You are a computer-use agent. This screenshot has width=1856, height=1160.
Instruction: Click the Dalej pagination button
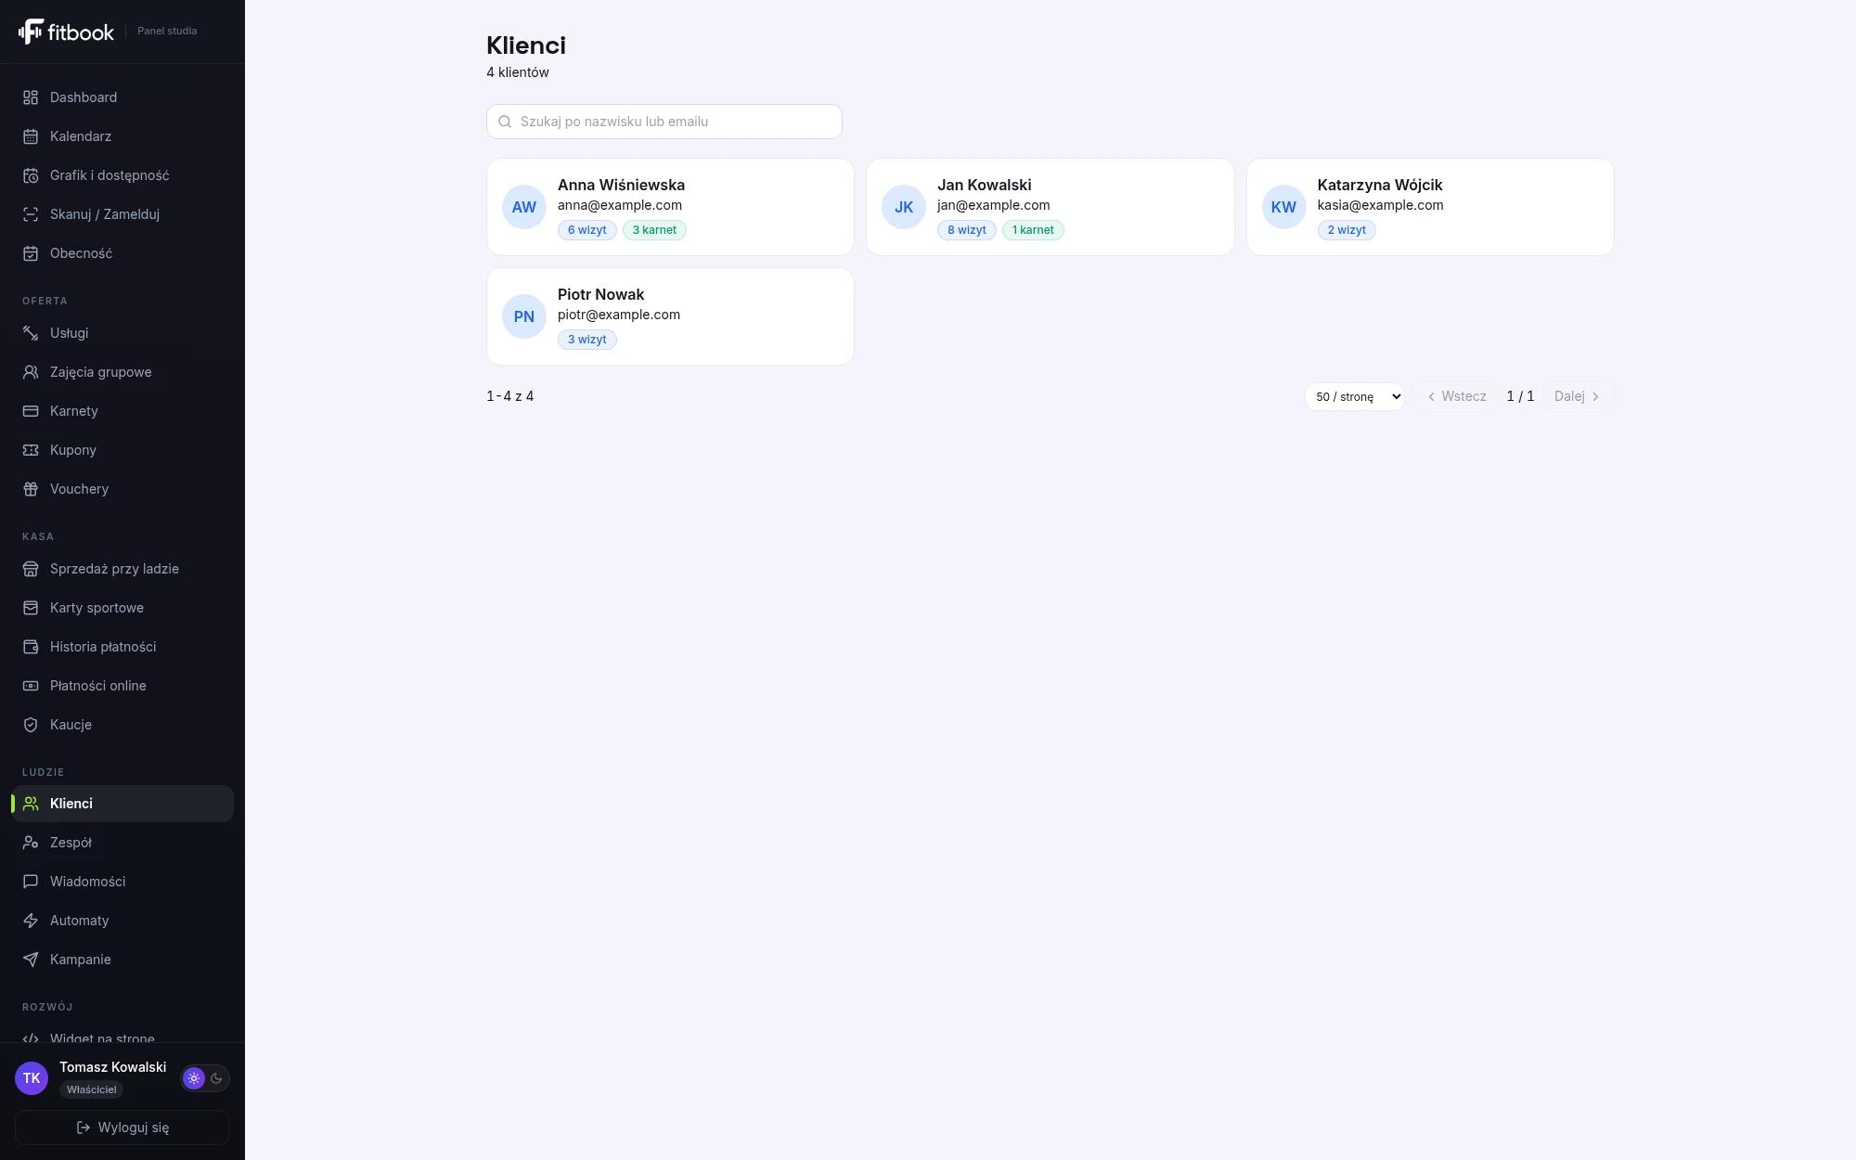(1579, 396)
